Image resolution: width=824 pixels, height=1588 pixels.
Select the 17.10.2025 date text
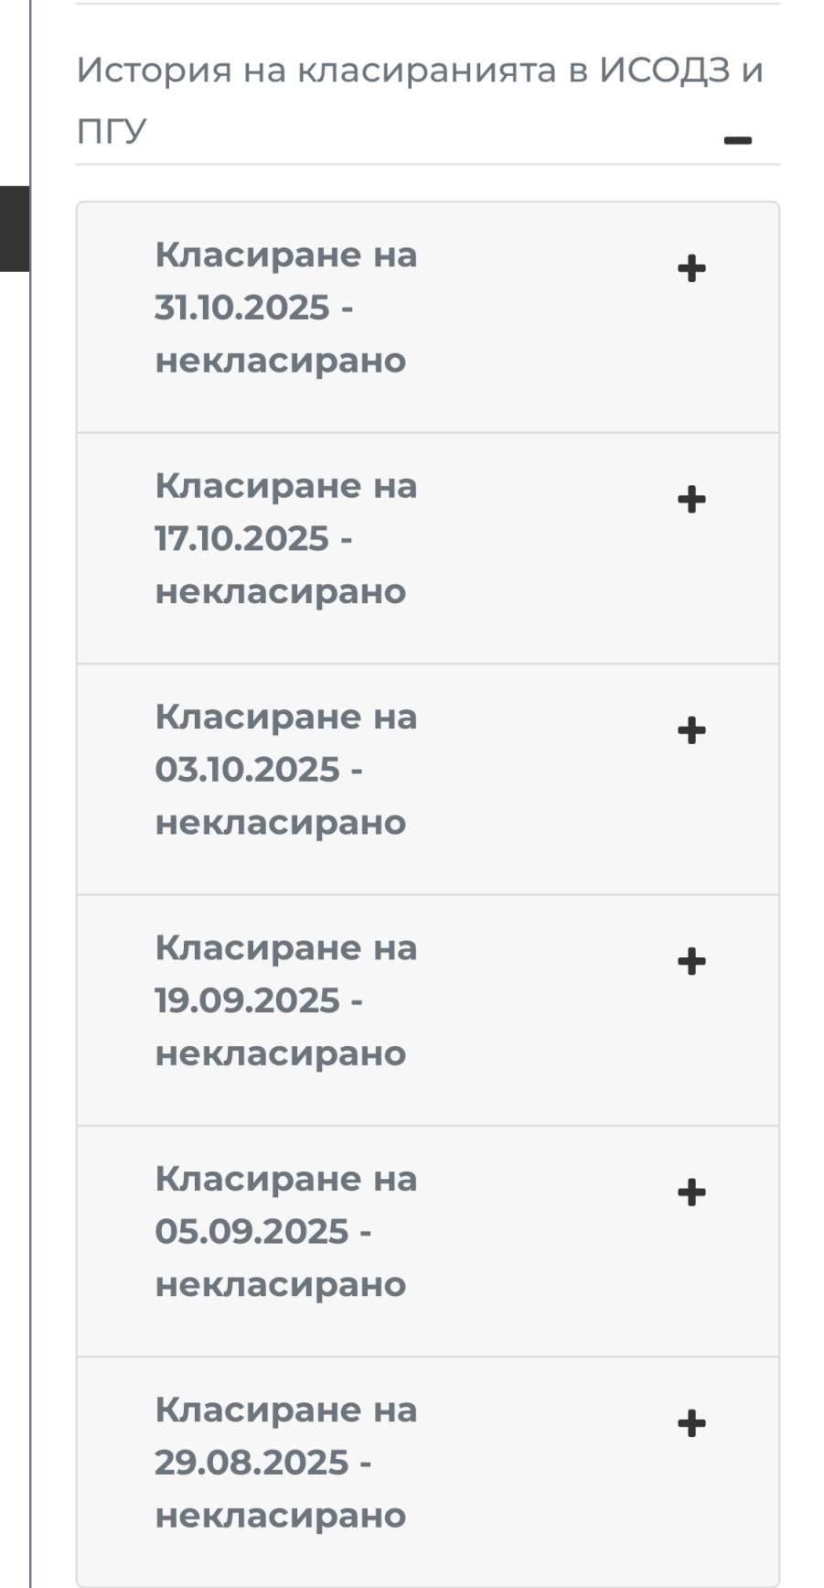(241, 538)
